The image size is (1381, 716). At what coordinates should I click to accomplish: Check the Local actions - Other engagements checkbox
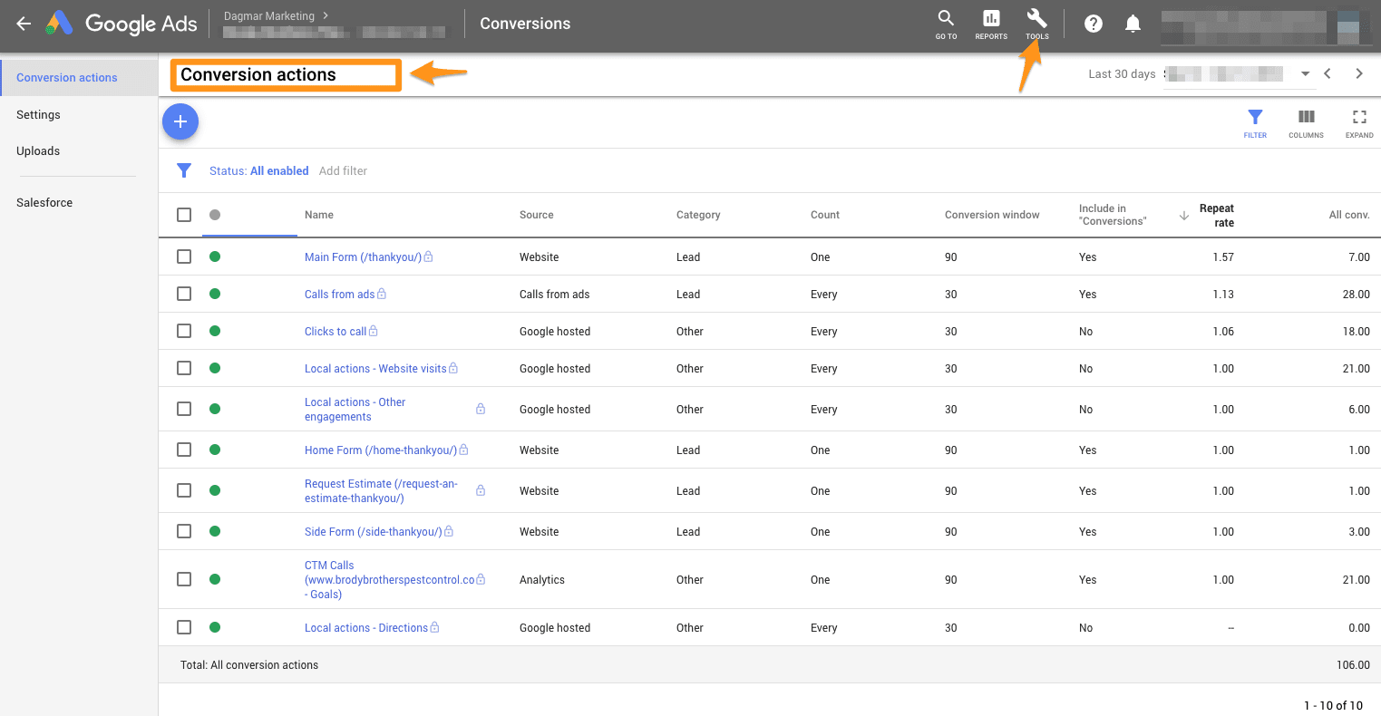pos(184,409)
